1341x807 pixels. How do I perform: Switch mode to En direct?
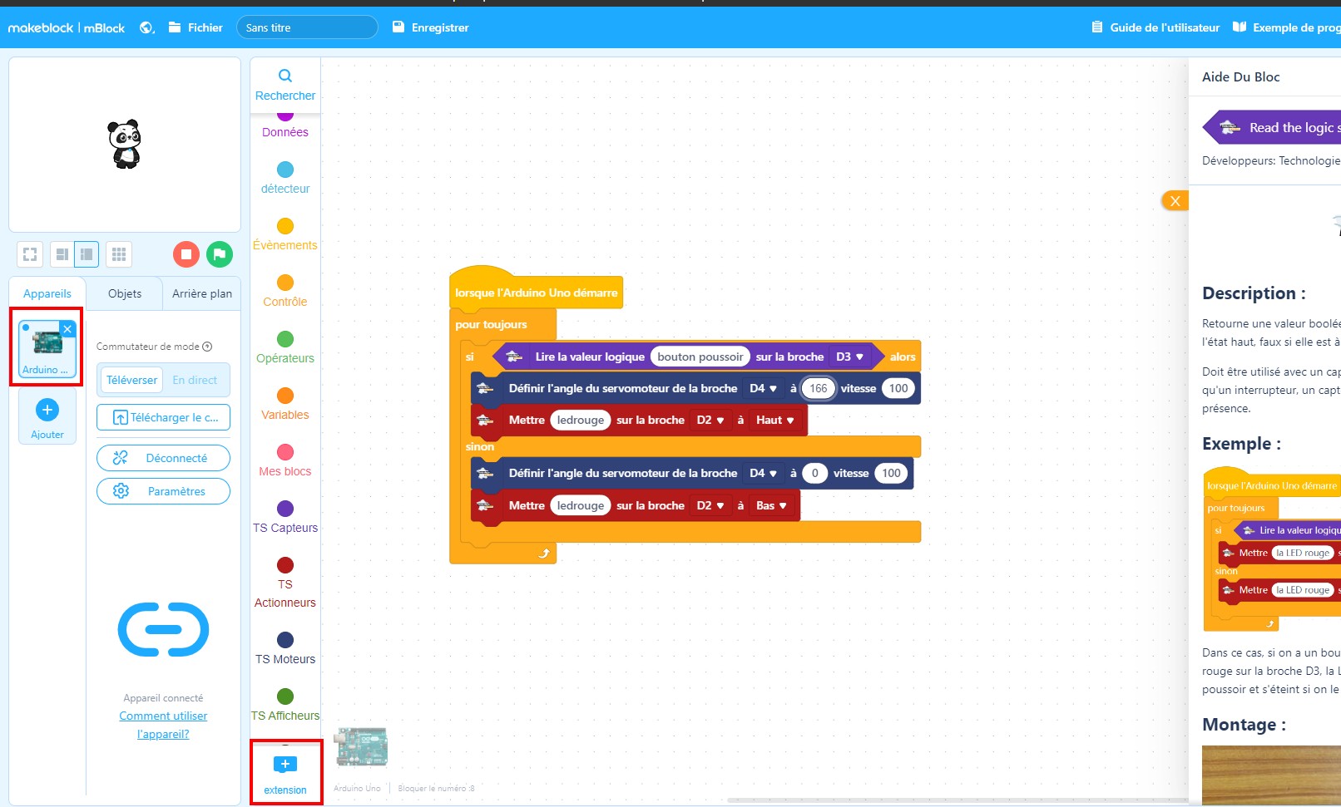[x=195, y=380]
